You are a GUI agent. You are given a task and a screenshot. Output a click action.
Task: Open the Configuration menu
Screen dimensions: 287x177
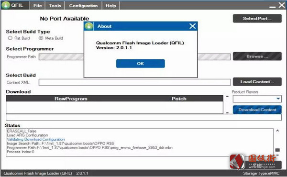83,6
